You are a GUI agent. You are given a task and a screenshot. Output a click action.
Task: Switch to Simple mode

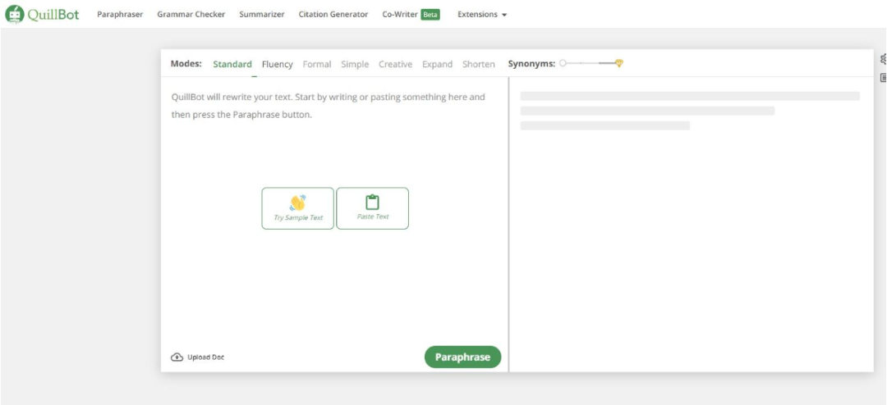(355, 65)
